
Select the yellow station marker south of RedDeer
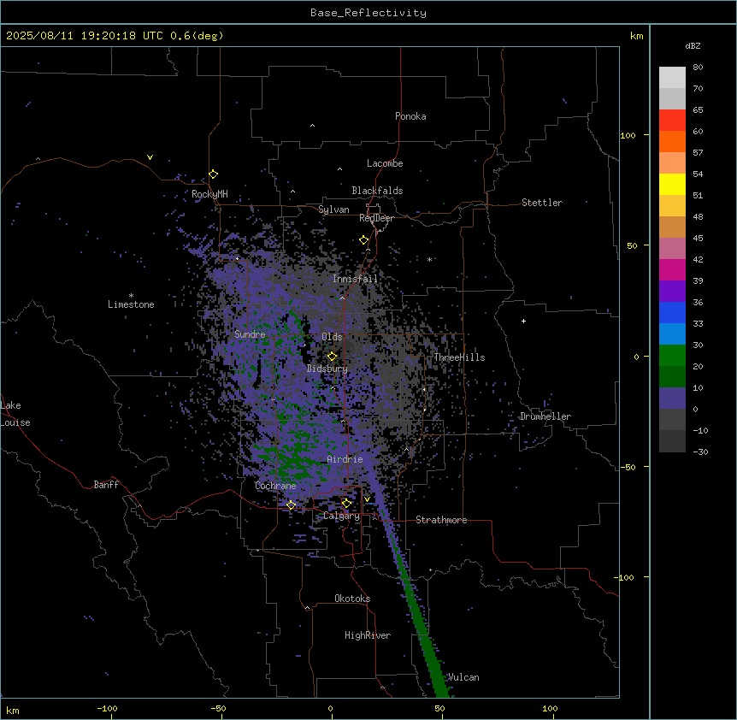pyautogui.click(x=364, y=240)
